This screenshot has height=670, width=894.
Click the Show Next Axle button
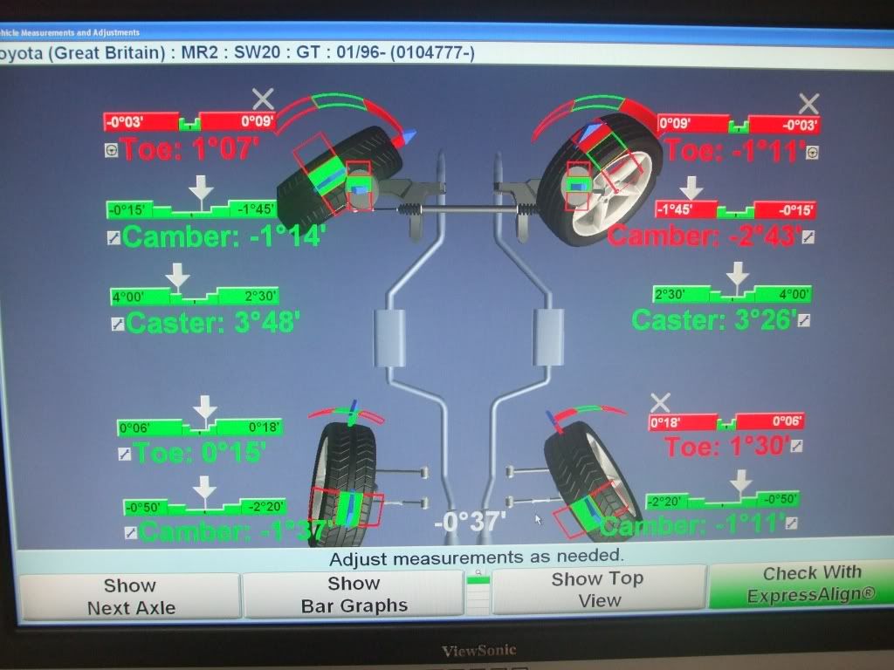(130, 597)
